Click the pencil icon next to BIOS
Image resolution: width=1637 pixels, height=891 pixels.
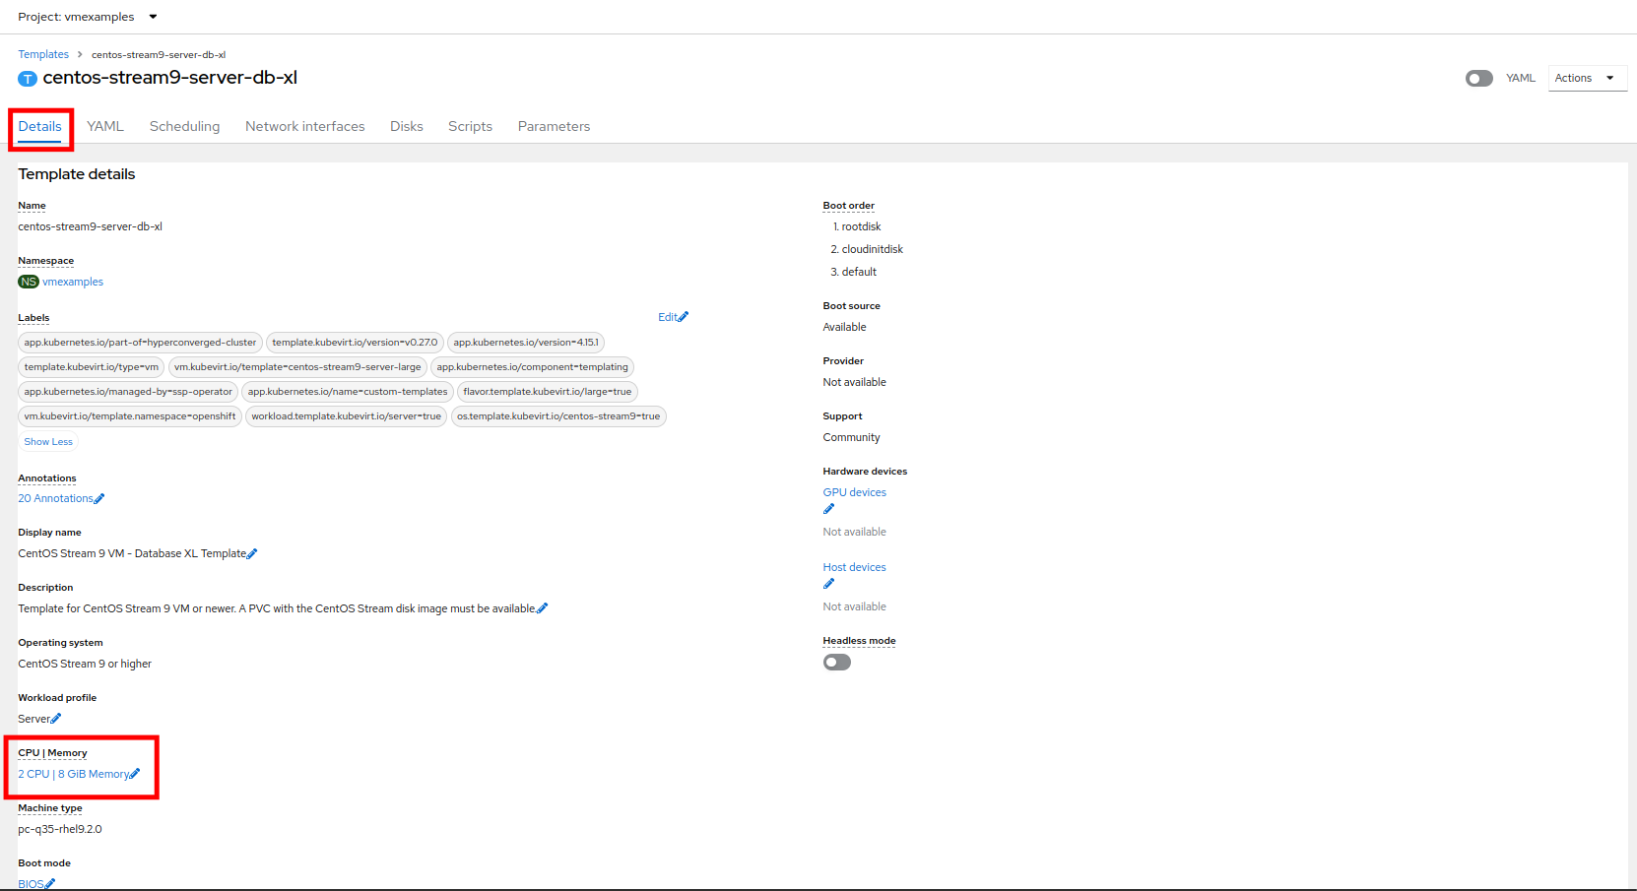point(50,884)
